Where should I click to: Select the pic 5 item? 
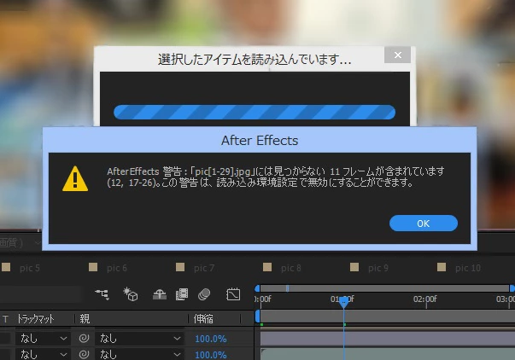(x=30, y=268)
